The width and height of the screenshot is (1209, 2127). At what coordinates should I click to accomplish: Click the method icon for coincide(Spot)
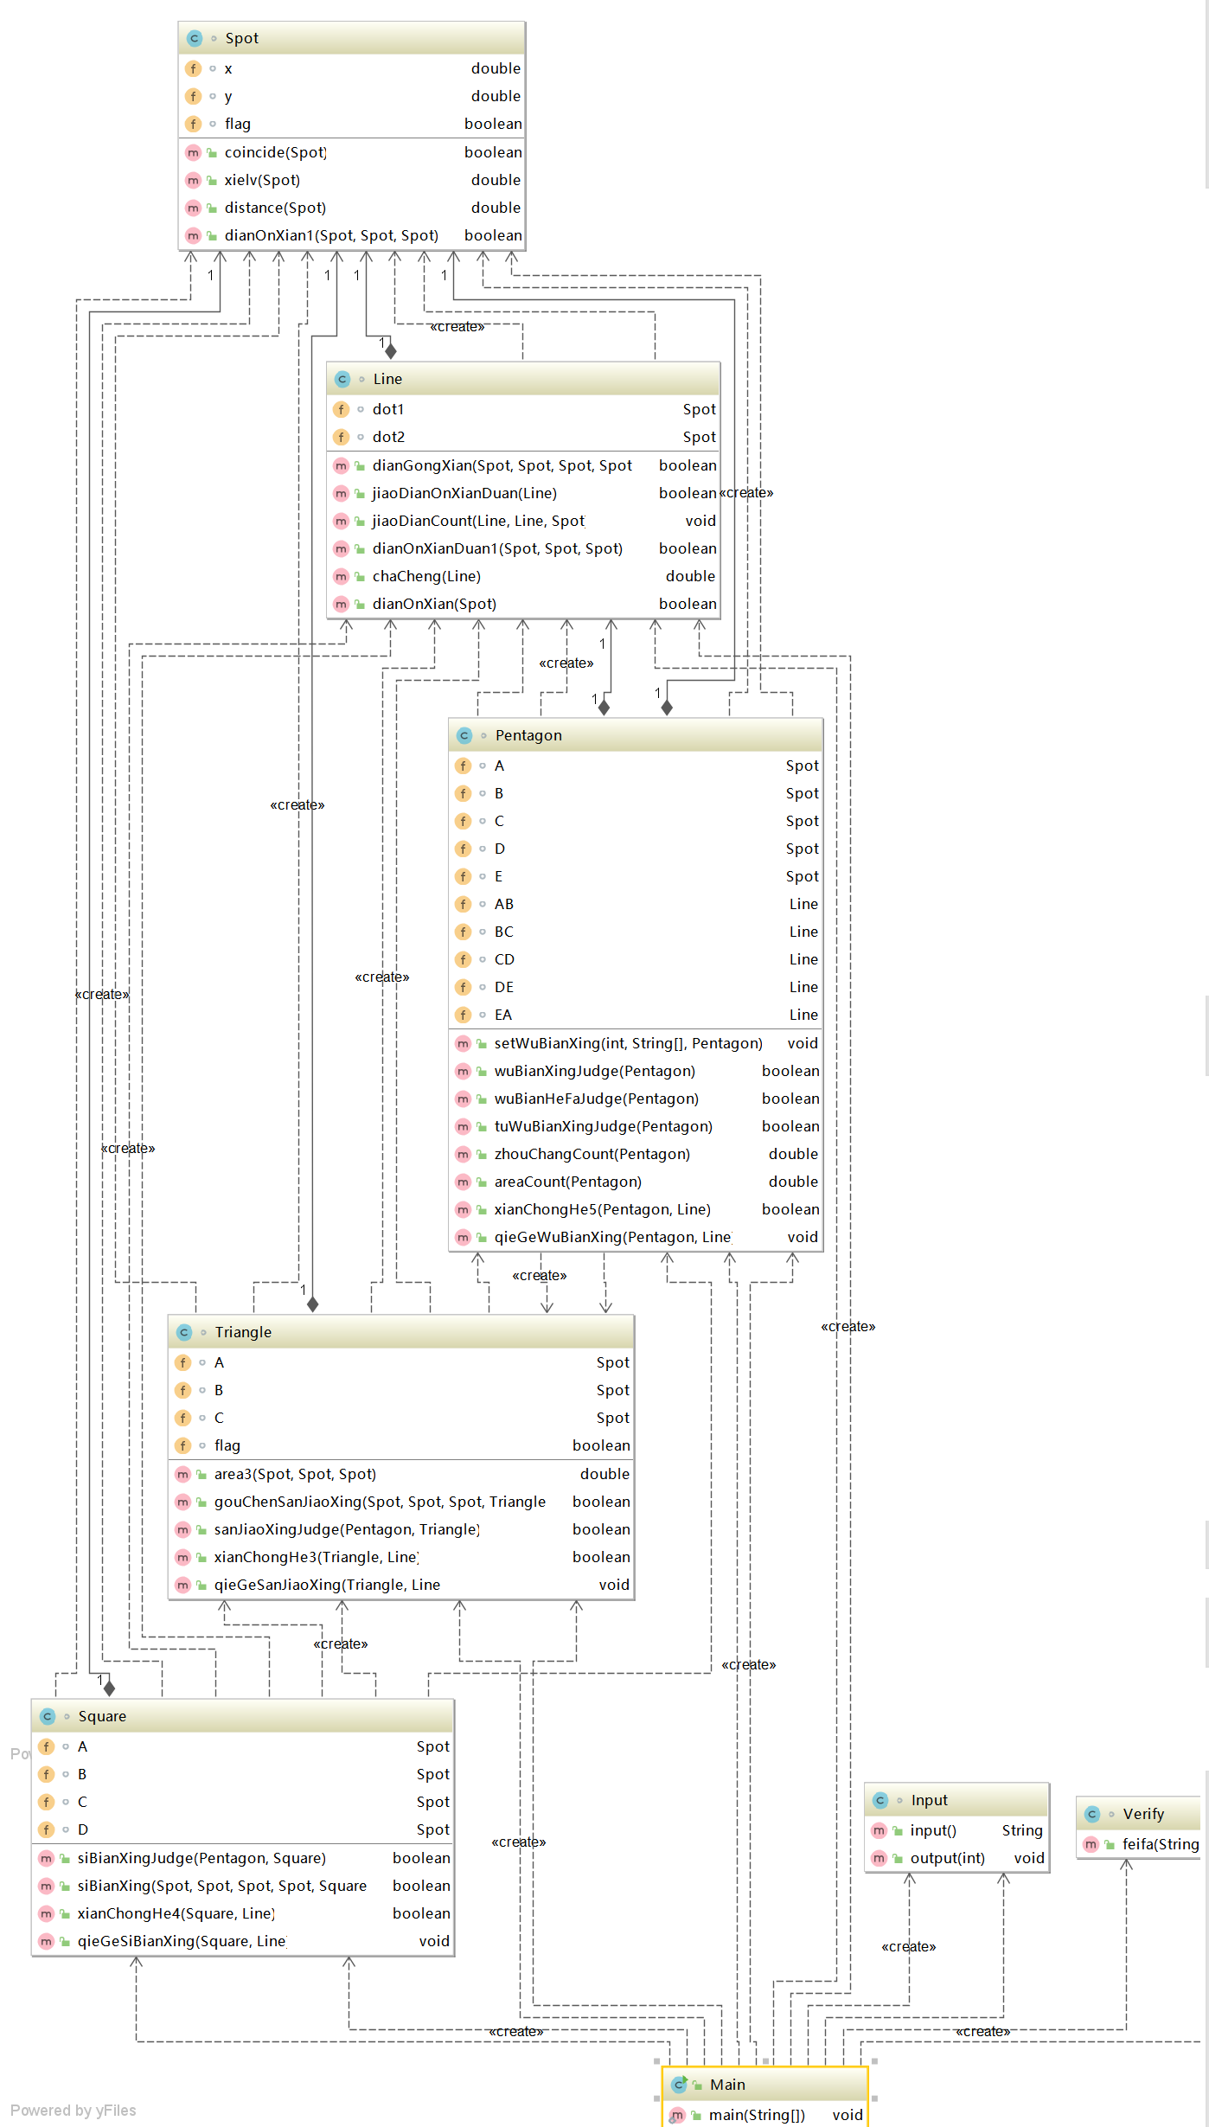coord(194,152)
